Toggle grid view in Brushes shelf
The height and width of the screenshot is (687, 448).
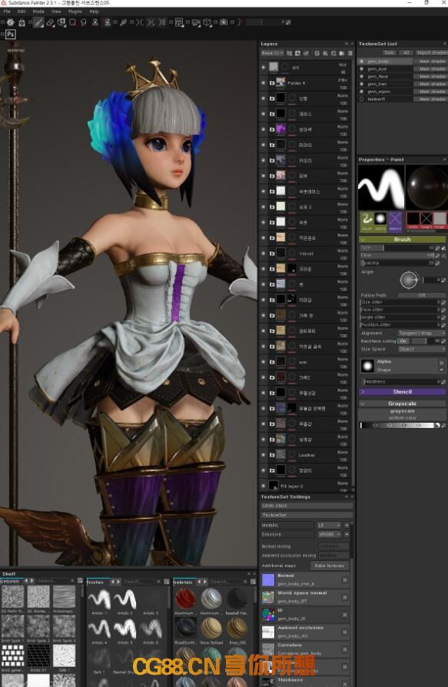(x=167, y=582)
